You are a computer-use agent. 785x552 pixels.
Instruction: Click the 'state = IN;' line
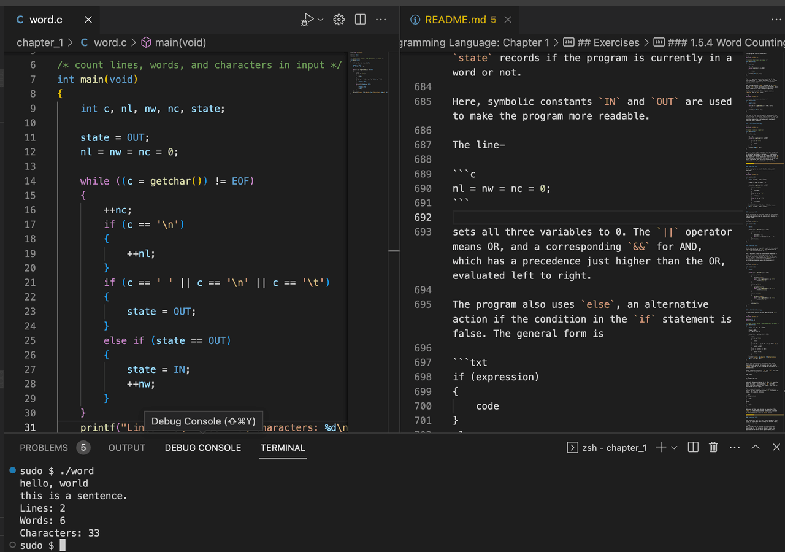coord(158,369)
